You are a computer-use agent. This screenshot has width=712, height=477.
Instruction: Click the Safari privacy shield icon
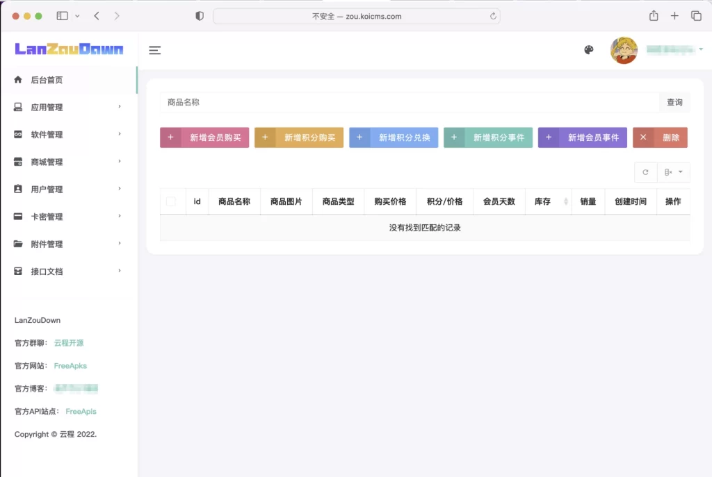[x=199, y=15]
